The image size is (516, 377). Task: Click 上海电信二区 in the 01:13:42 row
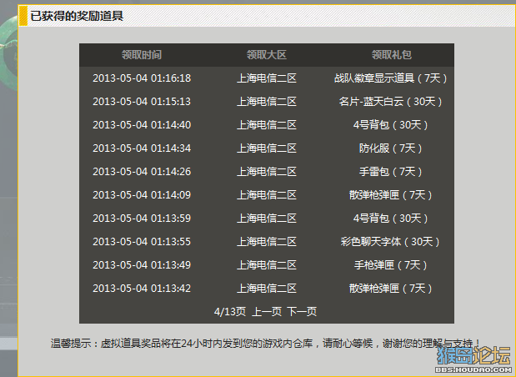(x=267, y=289)
